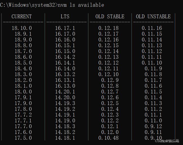The image size is (183, 145).
Task: Click old unstable version 0.11.12
Action: (152, 51)
